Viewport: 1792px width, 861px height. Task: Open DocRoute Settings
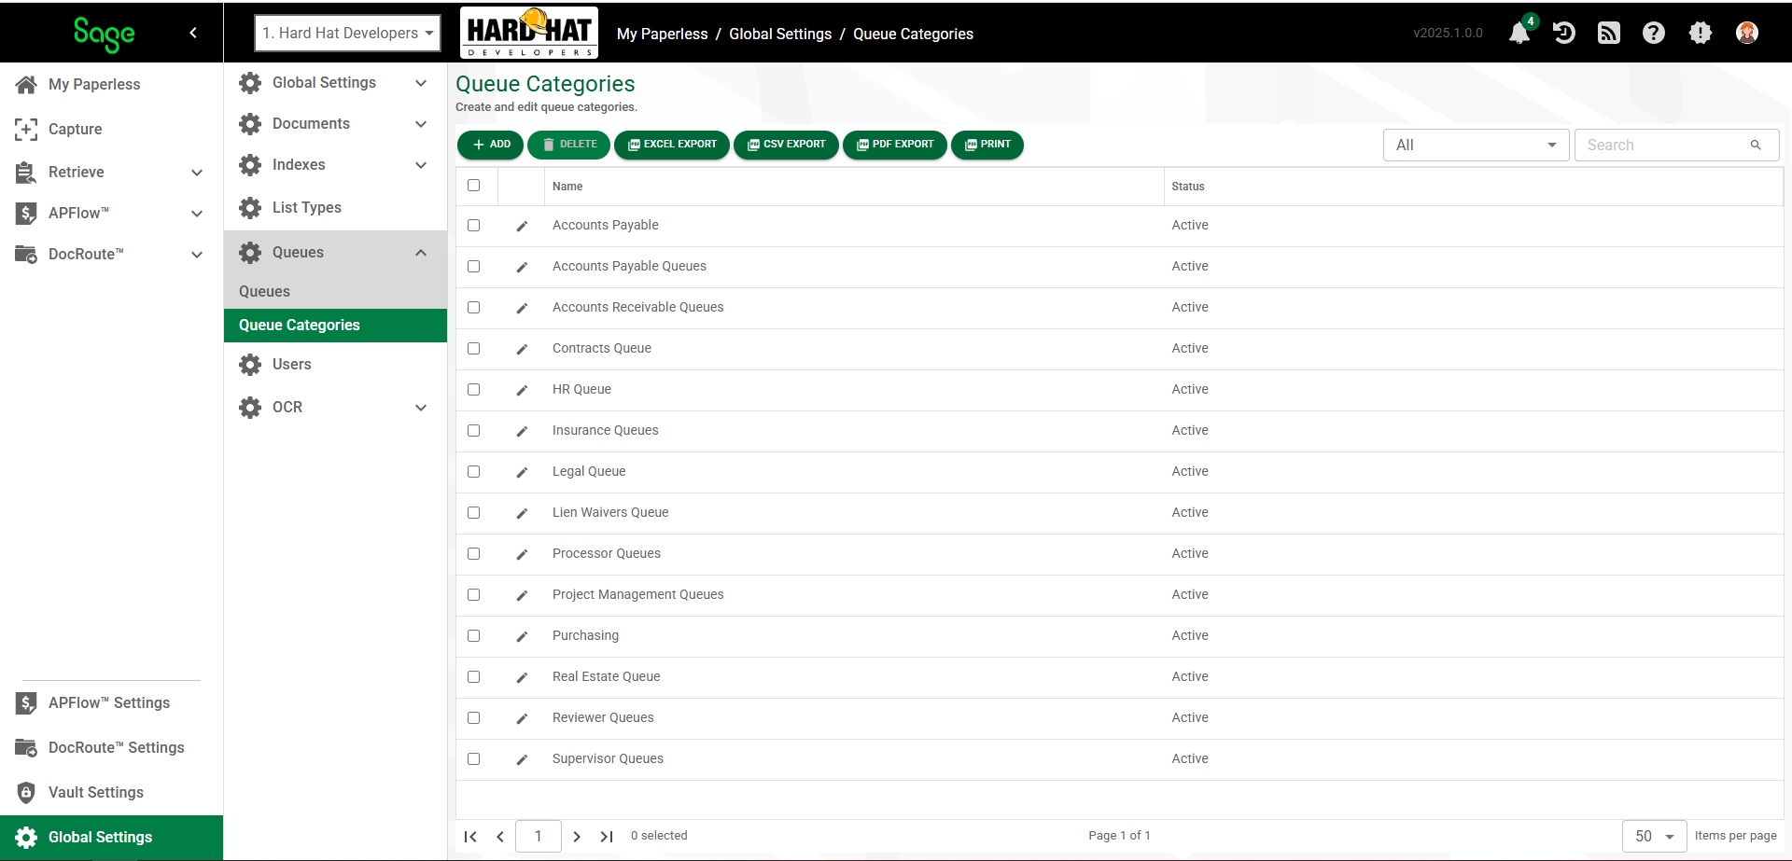point(116,747)
